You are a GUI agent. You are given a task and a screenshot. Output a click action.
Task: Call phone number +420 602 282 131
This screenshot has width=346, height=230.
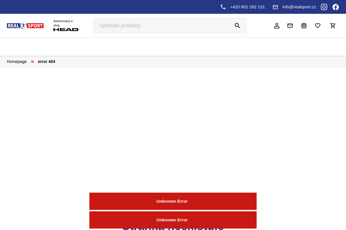pos(247,7)
